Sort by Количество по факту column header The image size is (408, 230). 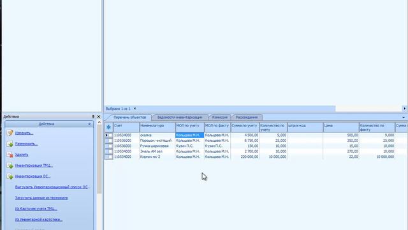click(x=377, y=128)
